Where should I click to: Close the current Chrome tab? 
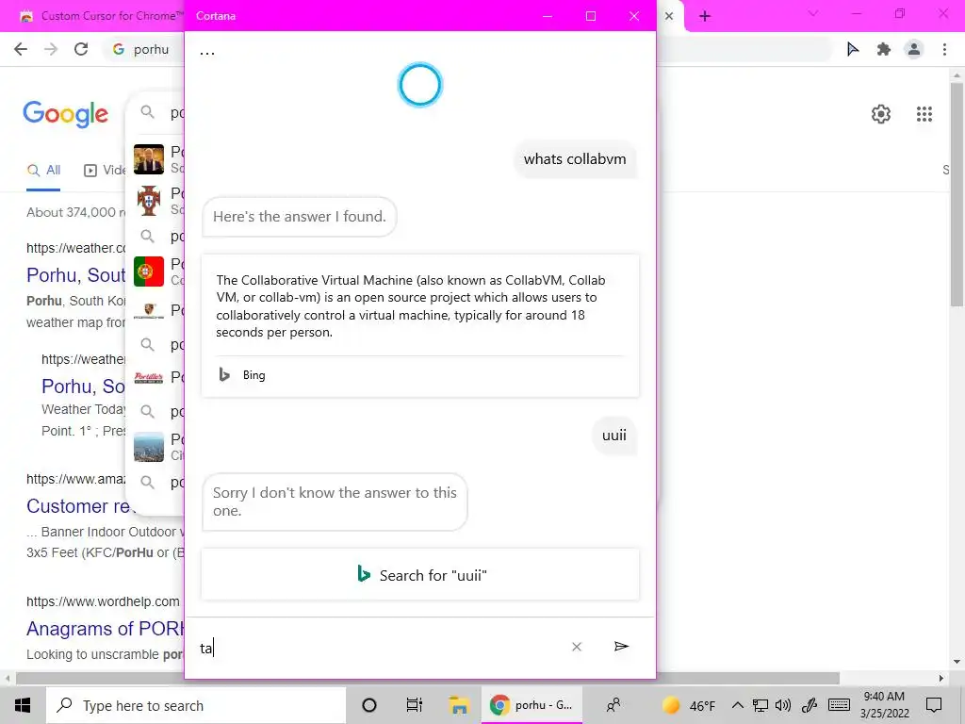[x=669, y=16]
